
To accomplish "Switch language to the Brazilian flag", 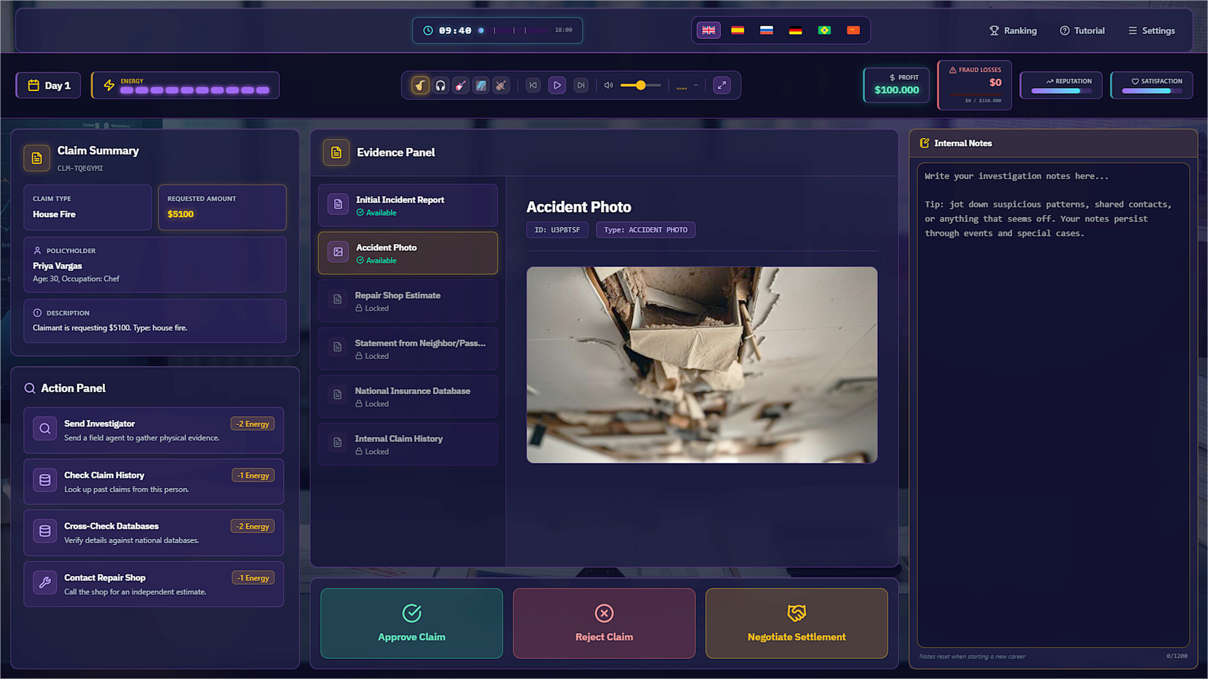I will click(824, 30).
